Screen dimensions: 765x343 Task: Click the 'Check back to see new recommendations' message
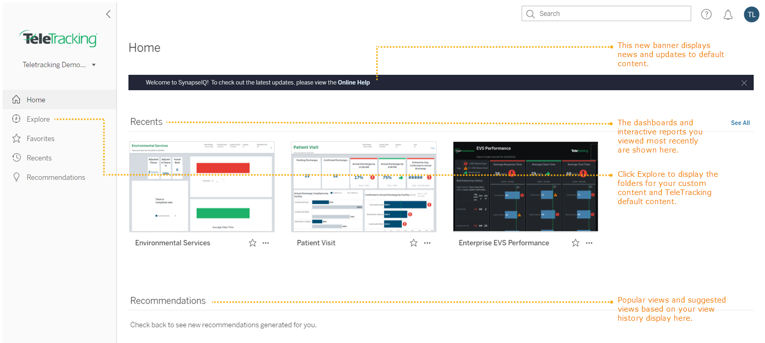pyautogui.click(x=223, y=325)
